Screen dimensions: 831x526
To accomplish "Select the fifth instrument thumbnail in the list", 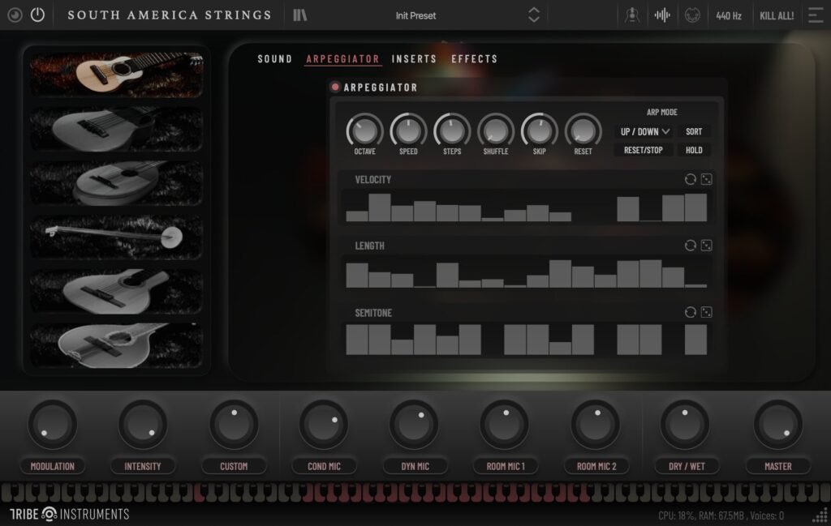I will (117, 292).
